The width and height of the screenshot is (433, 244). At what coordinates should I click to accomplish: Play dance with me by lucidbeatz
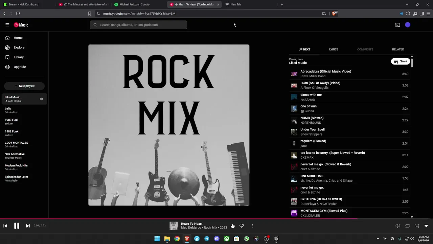pos(350,97)
